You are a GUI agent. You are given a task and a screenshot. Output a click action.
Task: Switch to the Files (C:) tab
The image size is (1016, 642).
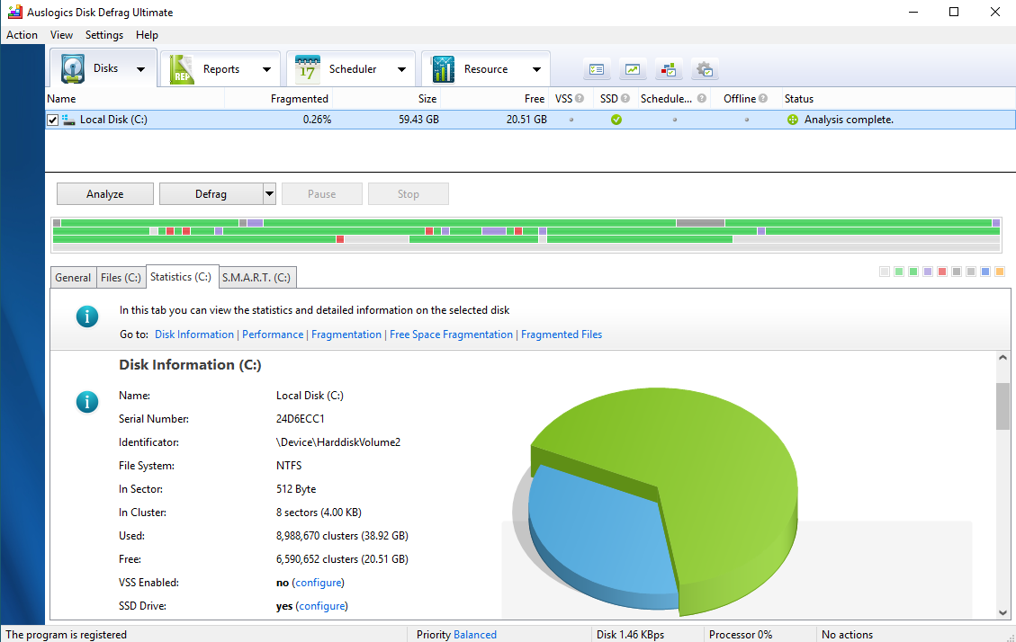[x=121, y=278]
